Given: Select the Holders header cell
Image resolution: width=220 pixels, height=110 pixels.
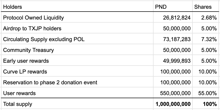Looking at the screenshot, I should point(12,7).
